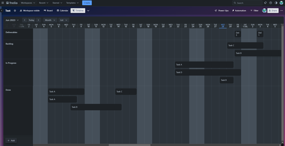Select the Done list row label

8,90
